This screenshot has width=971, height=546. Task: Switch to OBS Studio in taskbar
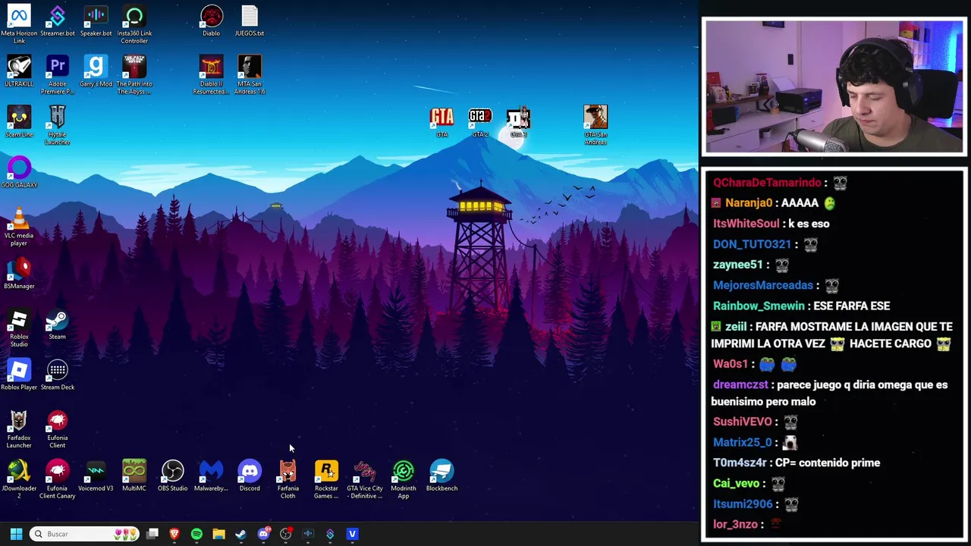coord(285,534)
